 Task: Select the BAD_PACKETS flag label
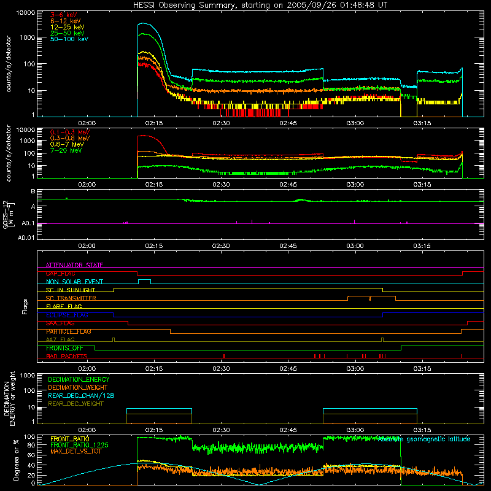pyautogui.click(x=67, y=356)
